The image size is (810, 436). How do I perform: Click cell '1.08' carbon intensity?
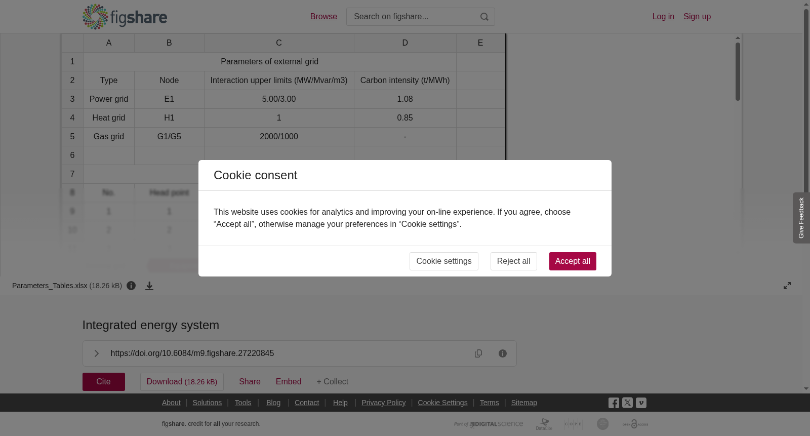click(x=405, y=99)
